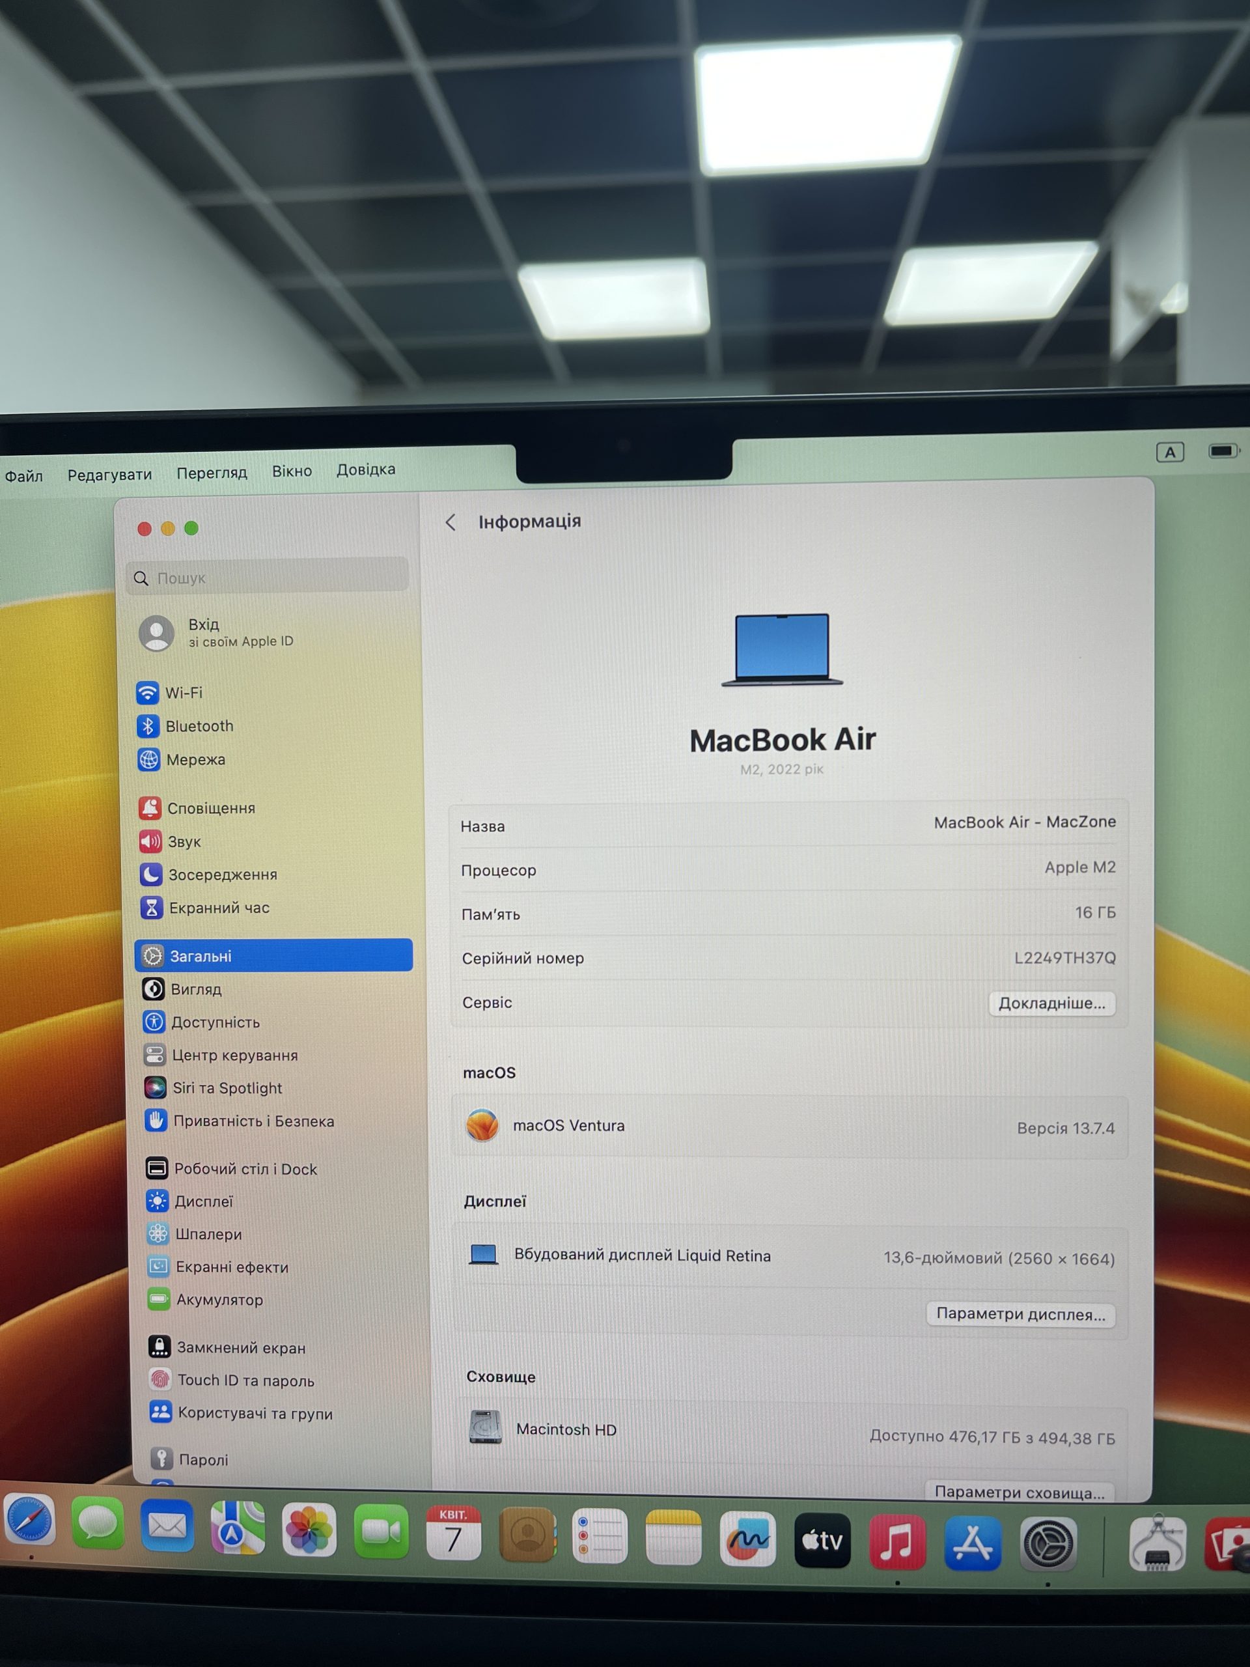Image resolution: width=1250 pixels, height=1667 pixels.
Task: Open Замкнений екран settings
Action: pyautogui.click(x=228, y=1347)
